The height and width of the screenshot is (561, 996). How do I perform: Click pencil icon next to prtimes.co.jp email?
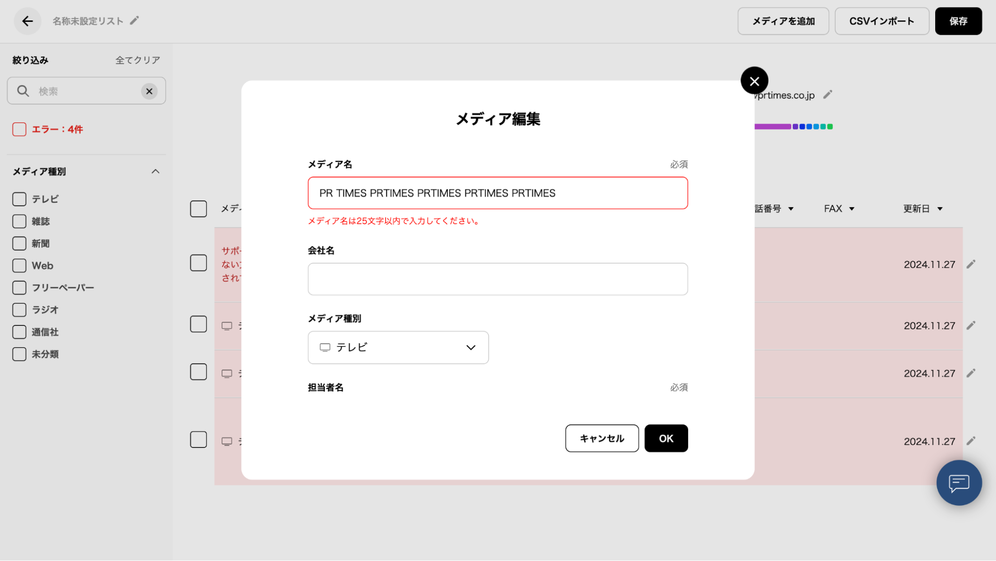coord(828,95)
